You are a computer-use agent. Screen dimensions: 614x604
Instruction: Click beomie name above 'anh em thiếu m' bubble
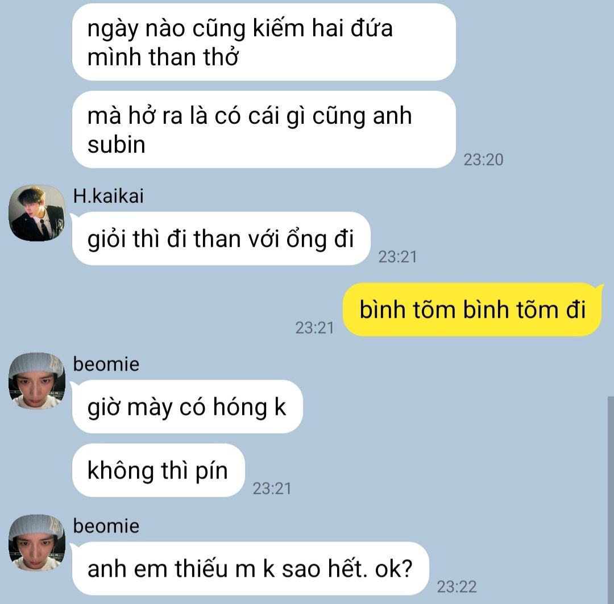click(x=106, y=526)
